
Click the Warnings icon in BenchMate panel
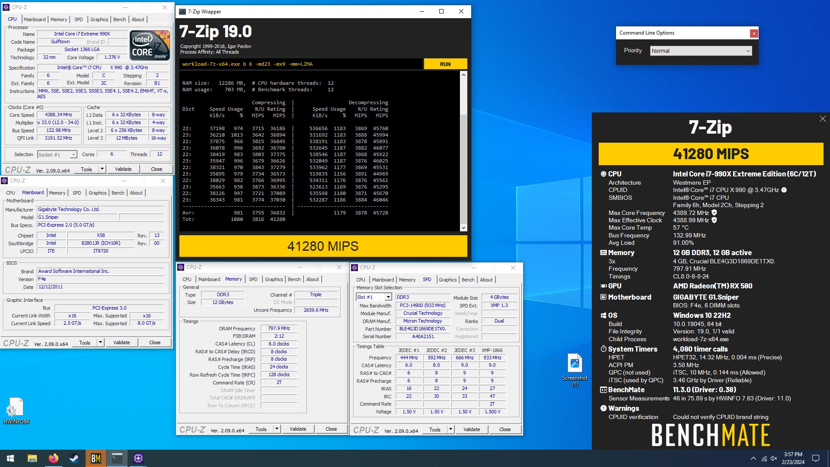(x=603, y=408)
